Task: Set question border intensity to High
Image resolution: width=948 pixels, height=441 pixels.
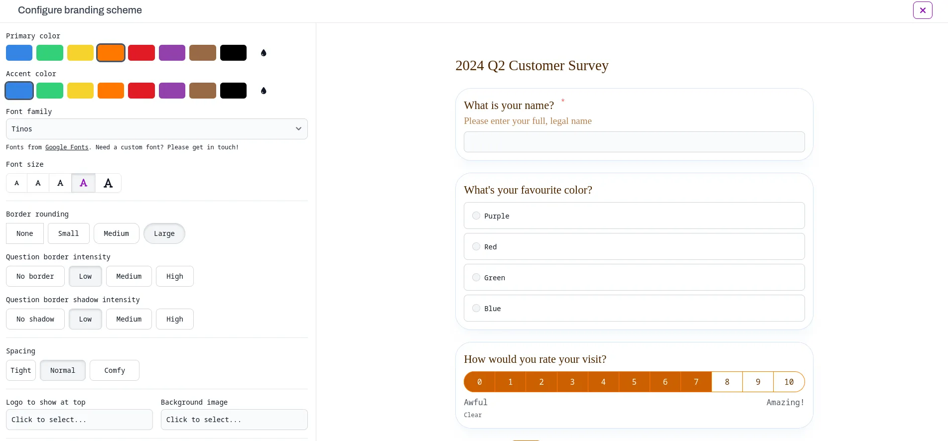Action: pos(174,276)
